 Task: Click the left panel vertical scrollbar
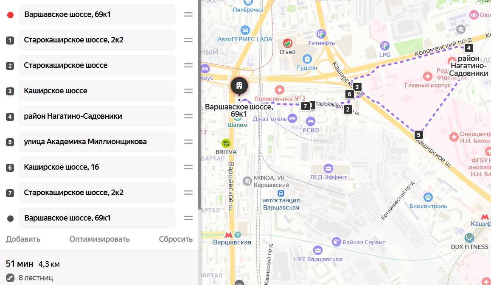199,105
